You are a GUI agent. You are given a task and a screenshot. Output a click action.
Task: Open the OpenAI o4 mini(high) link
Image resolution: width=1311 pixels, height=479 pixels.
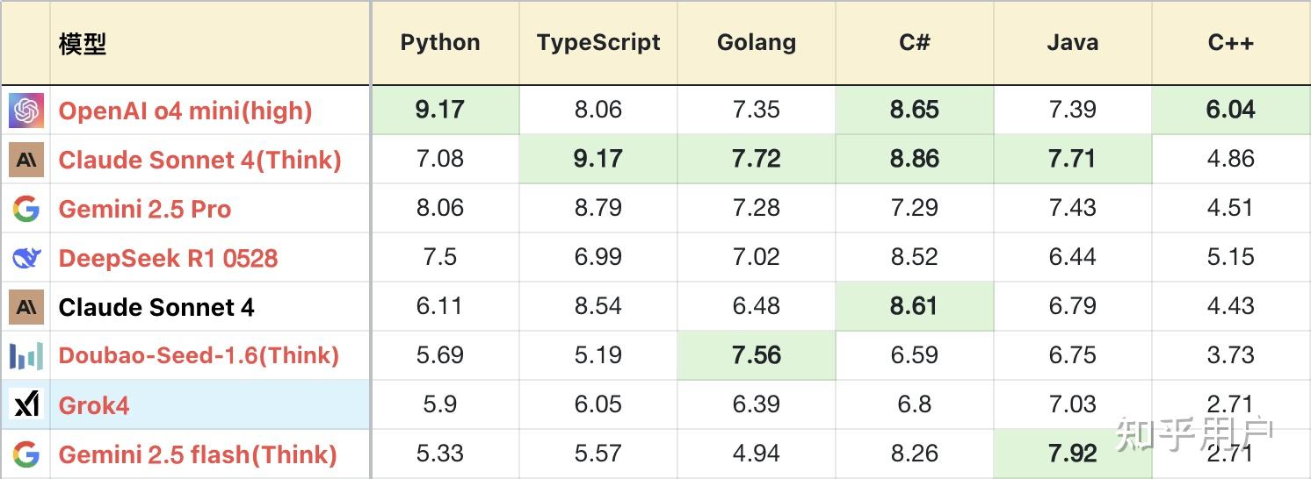pyautogui.click(x=185, y=111)
